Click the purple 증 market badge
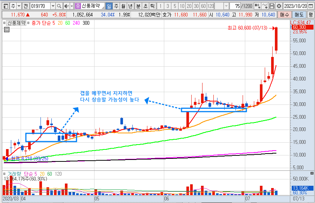 click(78, 6)
